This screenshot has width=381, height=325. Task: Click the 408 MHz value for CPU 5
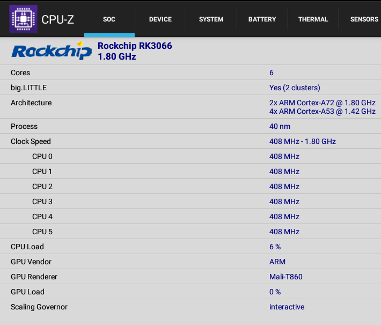click(x=284, y=232)
